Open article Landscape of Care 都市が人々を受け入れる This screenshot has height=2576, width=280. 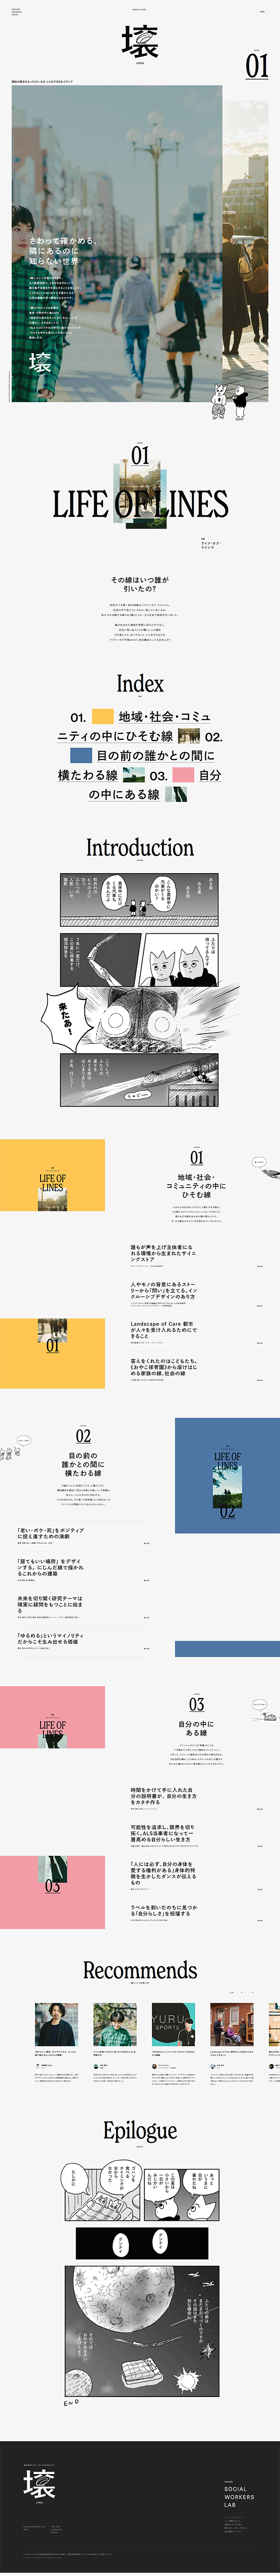pos(196,1332)
